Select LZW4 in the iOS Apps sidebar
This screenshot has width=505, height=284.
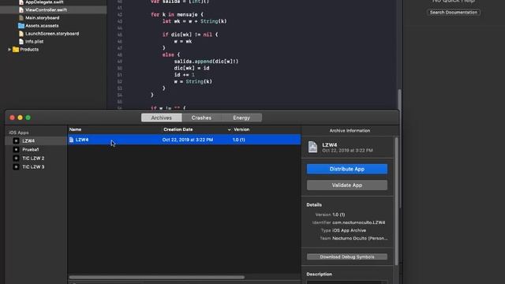[28, 140]
